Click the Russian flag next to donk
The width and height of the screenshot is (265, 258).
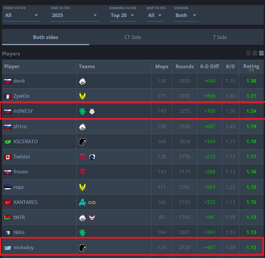coord(8,81)
